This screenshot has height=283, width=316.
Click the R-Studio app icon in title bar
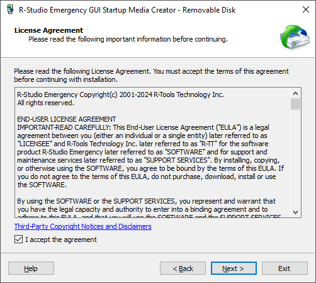click(10, 9)
